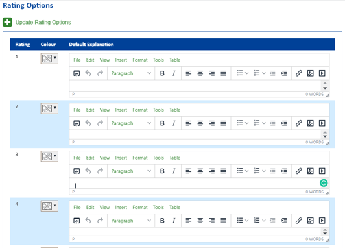Insert media in rating 4 editor
Screen dimensions: 345x248
(322, 221)
